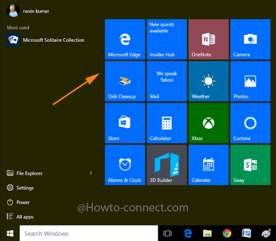Open Settings from the Start menu
Screen dimensions: 276x241
tap(20, 188)
